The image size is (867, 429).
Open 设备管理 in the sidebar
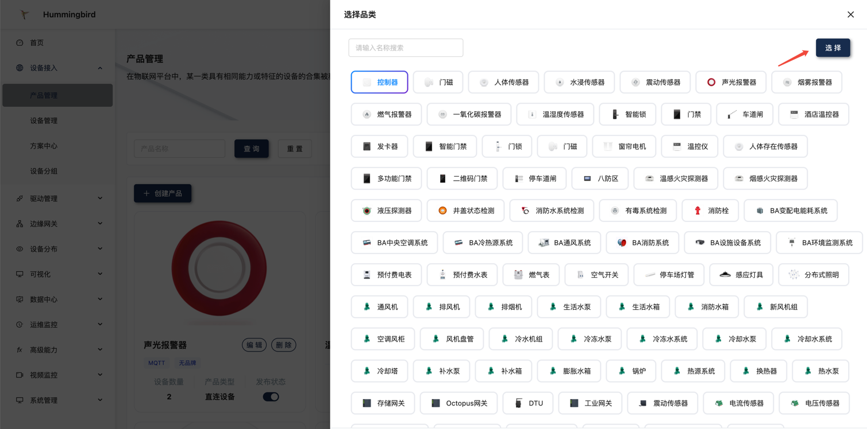tap(44, 121)
